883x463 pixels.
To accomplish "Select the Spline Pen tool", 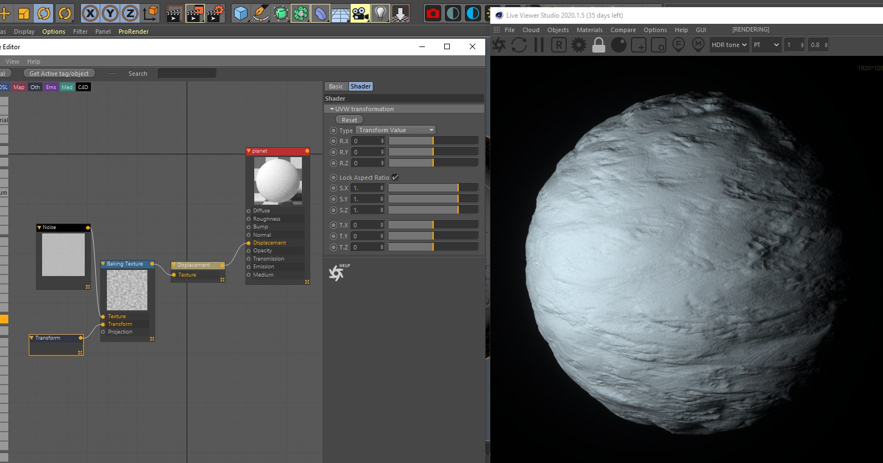I will point(260,13).
